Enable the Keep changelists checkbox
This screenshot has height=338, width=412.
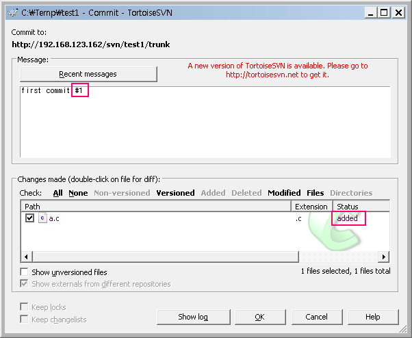24,320
